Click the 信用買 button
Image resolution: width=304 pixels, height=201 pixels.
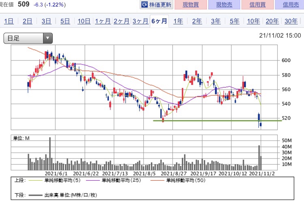(257, 4)
